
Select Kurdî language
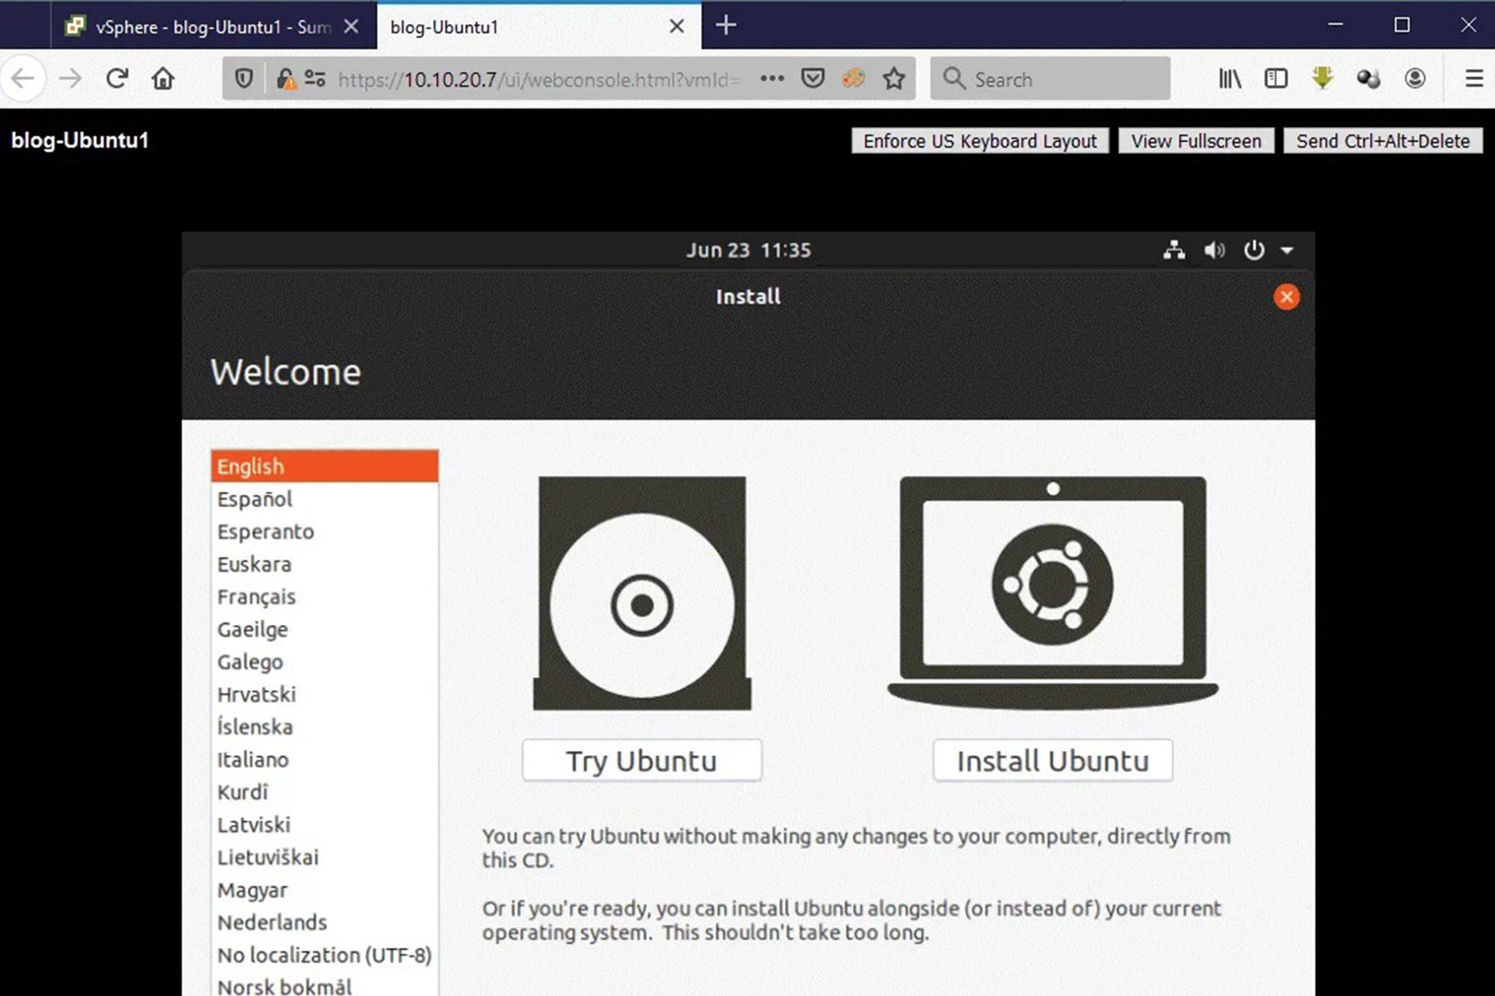325,792
